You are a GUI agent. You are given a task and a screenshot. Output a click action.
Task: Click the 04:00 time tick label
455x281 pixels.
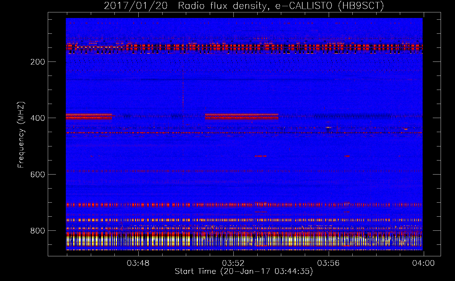click(x=423, y=263)
